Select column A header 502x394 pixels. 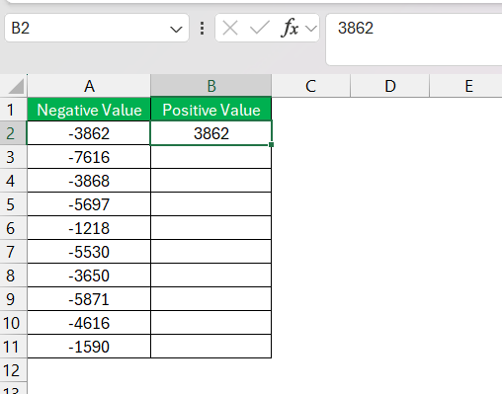click(x=89, y=86)
